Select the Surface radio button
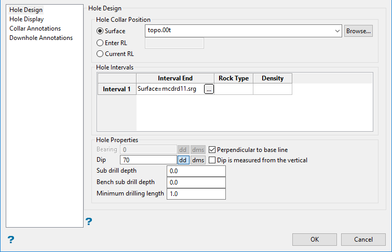This screenshot has width=392, height=252. 100,31
